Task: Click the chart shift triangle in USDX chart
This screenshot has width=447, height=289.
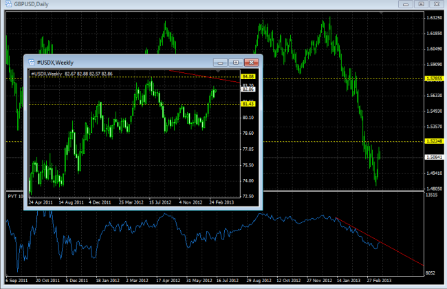Action: 218,71
